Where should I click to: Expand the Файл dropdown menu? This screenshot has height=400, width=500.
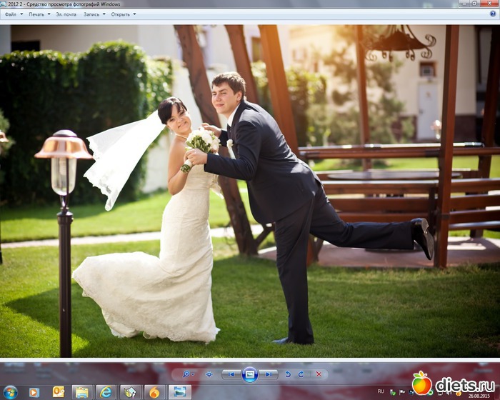tap(13, 14)
